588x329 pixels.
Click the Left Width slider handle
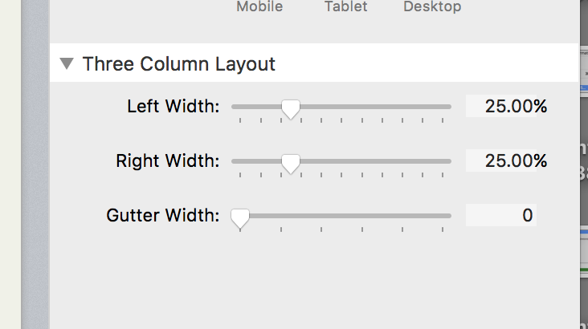click(291, 108)
